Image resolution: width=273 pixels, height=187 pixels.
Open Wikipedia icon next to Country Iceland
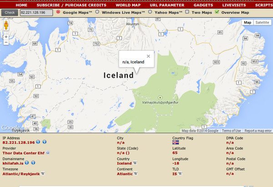pos(135,163)
